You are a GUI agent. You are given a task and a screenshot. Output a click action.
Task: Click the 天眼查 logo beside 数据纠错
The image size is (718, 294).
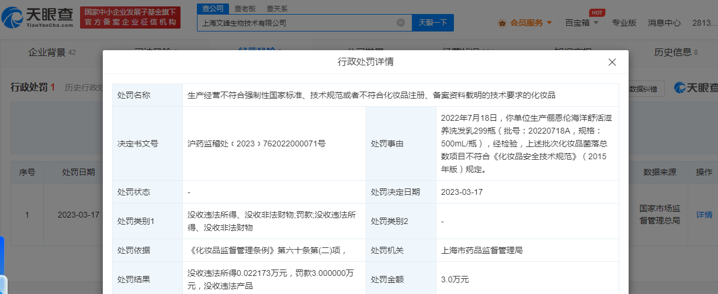[x=695, y=88]
